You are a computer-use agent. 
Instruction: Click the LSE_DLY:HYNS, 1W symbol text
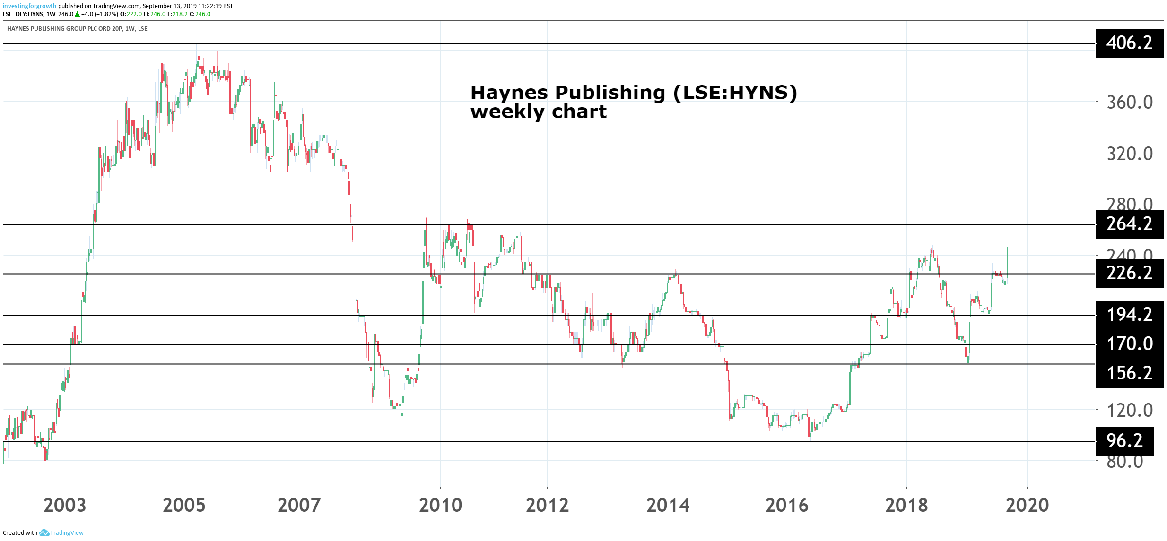pyautogui.click(x=29, y=14)
